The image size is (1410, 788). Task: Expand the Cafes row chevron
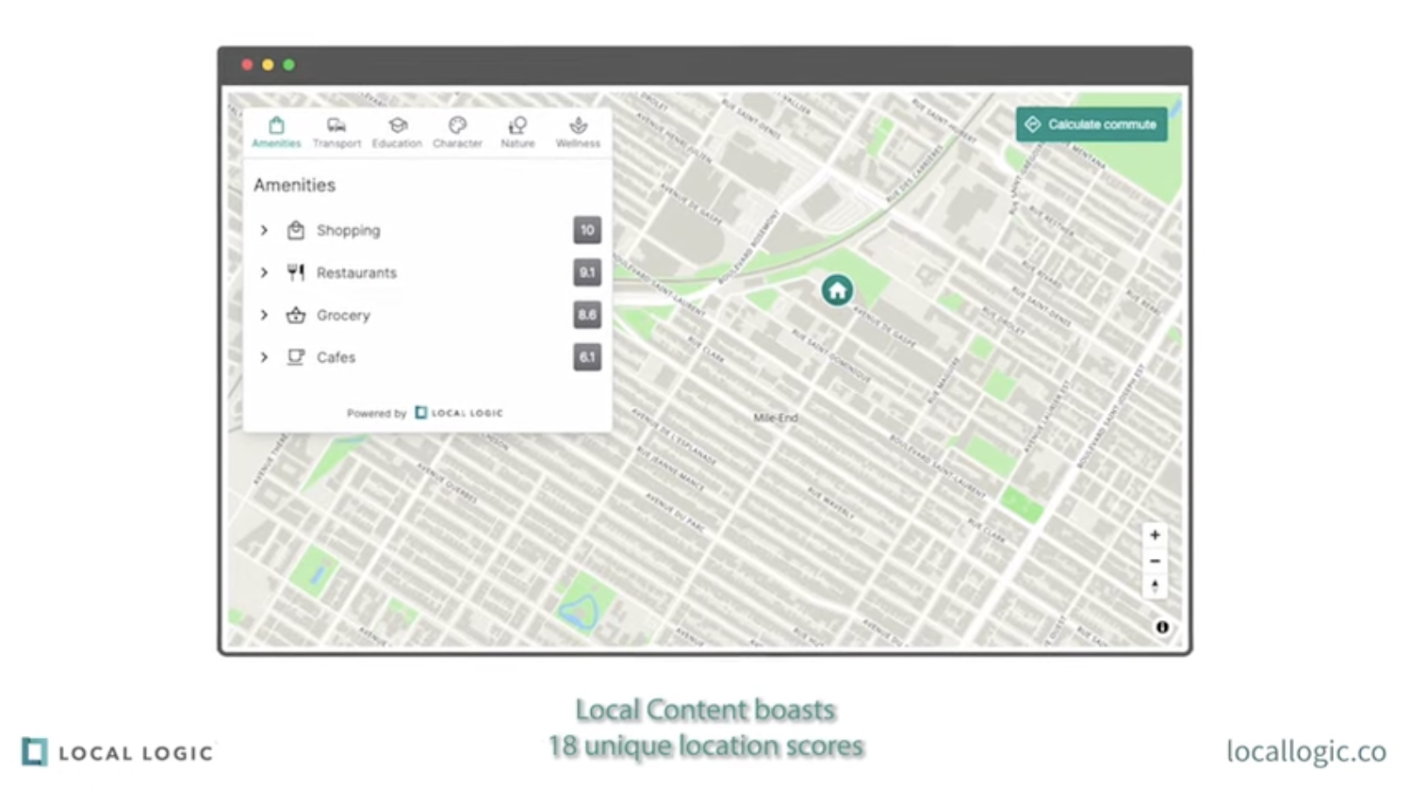click(264, 357)
